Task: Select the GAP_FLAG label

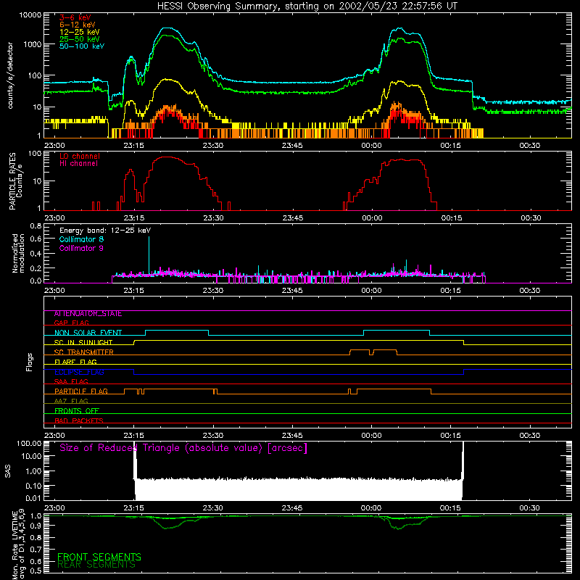Action: click(71, 323)
